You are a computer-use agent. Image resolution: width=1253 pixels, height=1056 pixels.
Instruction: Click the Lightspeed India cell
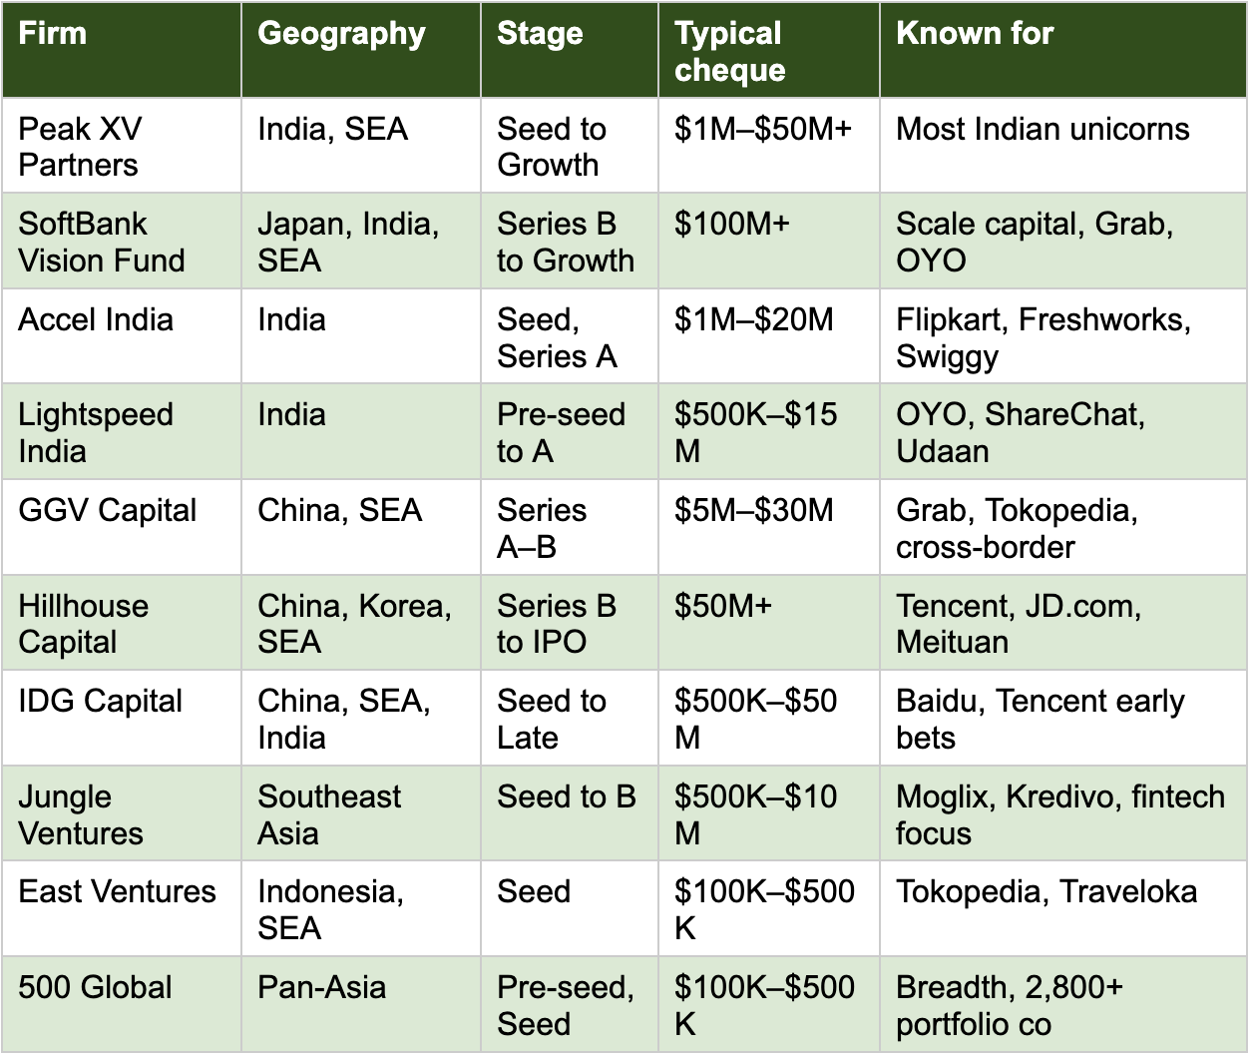click(122, 432)
